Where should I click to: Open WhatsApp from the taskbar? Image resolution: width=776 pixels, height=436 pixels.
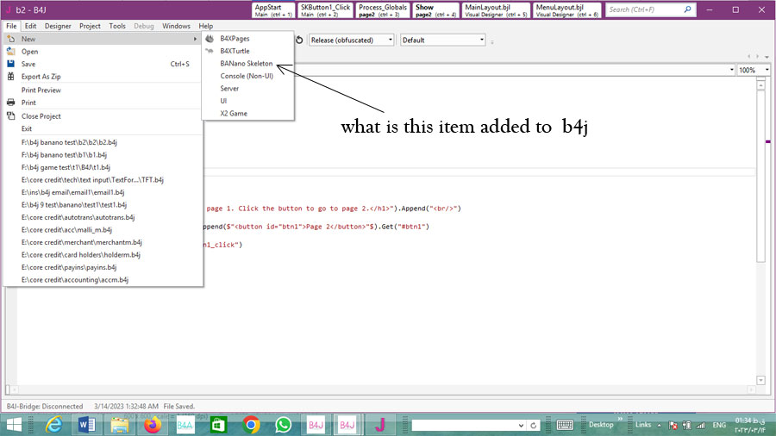point(284,425)
